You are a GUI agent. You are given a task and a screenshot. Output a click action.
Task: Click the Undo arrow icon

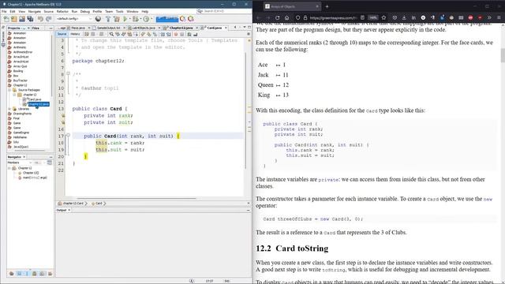(40, 19)
